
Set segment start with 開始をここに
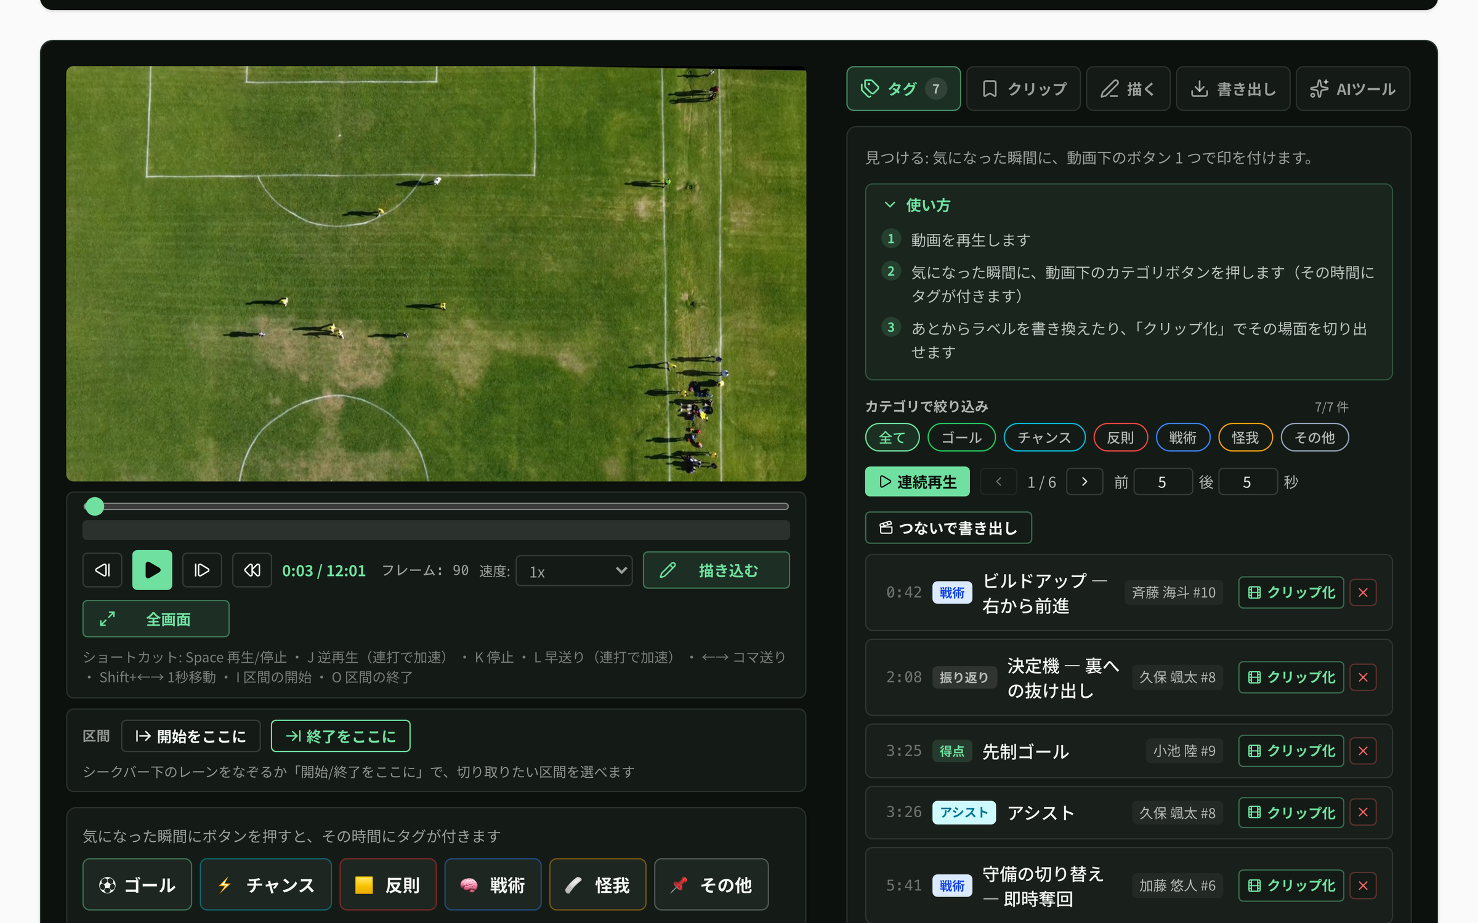tap(191, 736)
